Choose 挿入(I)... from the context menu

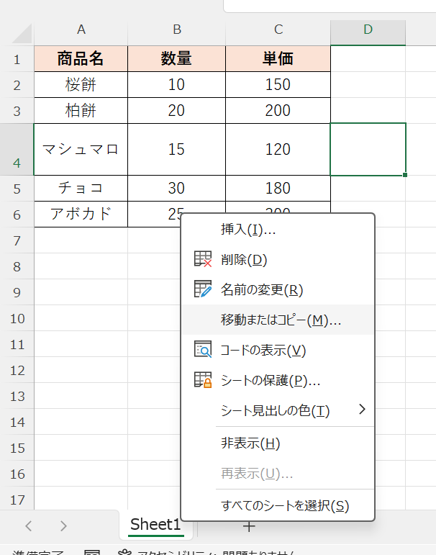point(248,230)
